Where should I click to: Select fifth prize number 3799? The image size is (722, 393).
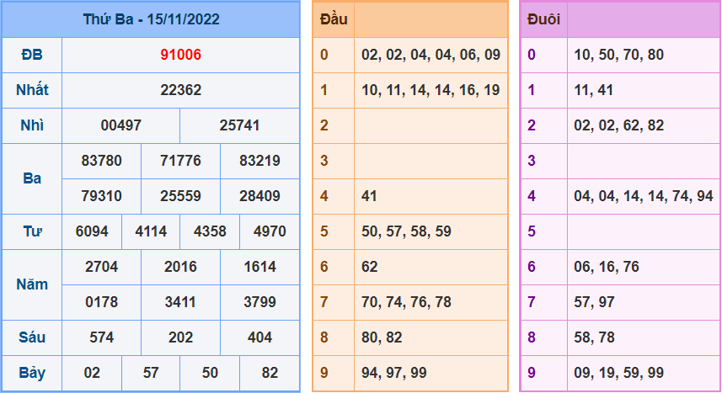click(259, 302)
